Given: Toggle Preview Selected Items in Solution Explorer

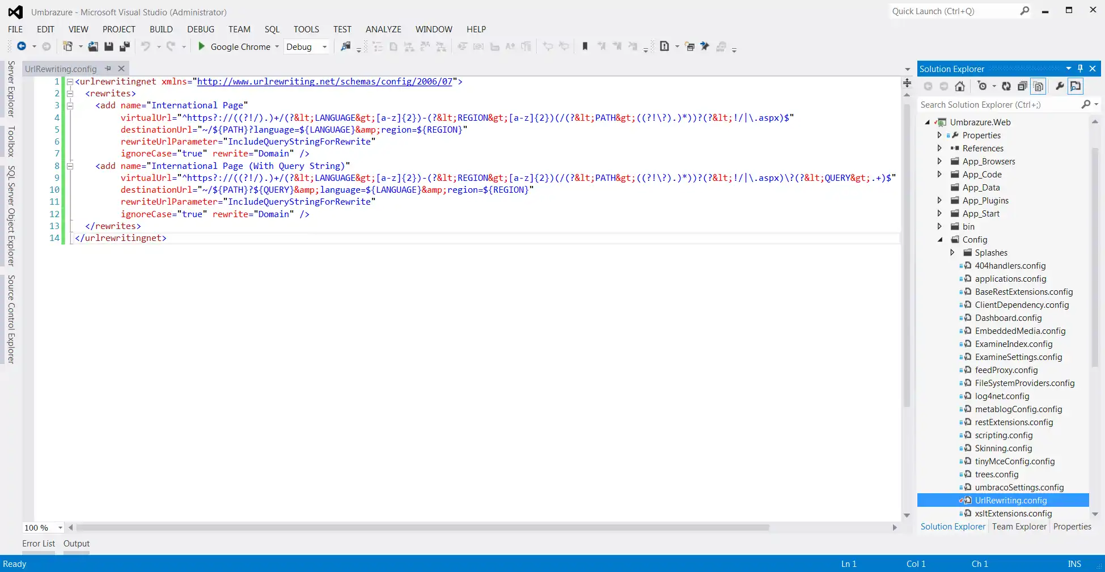Looking at the screenshot, I should pos(1076,86).
